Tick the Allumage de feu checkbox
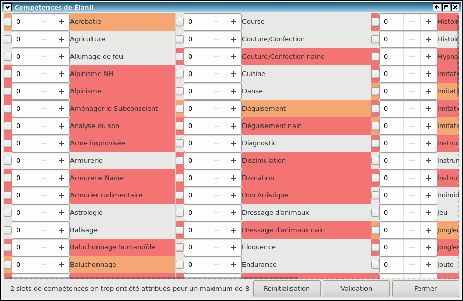 coord(8,57)
